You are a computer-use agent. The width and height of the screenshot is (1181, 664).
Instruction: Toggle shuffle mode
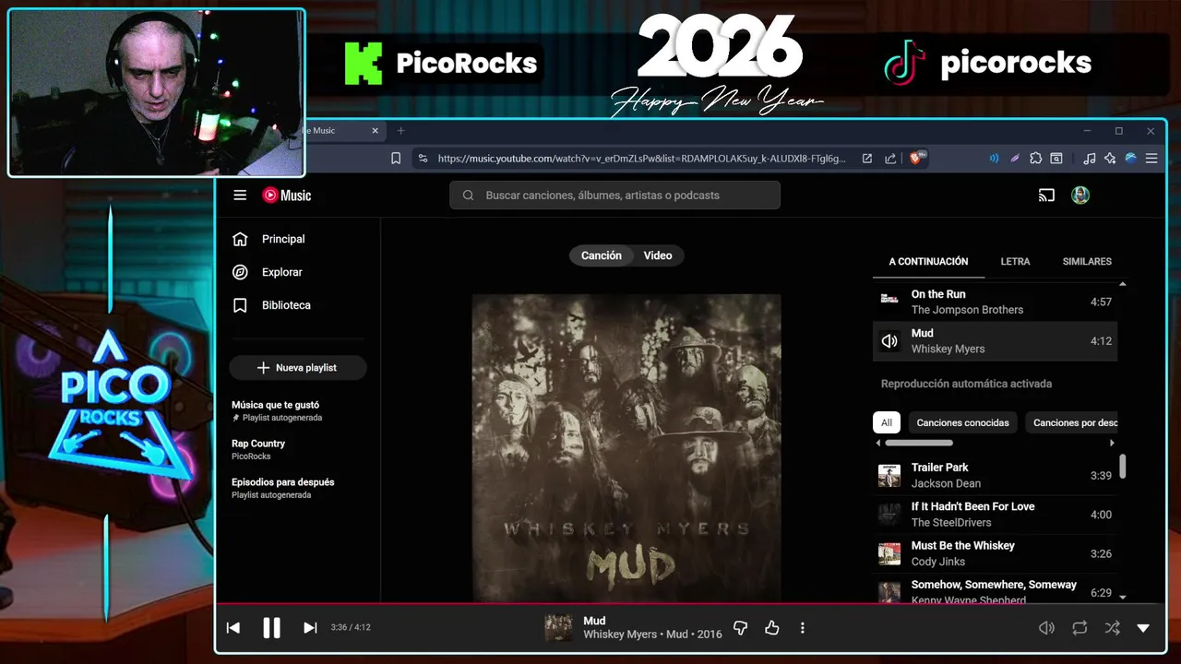pyautogui.click(x=1112, y=628)
